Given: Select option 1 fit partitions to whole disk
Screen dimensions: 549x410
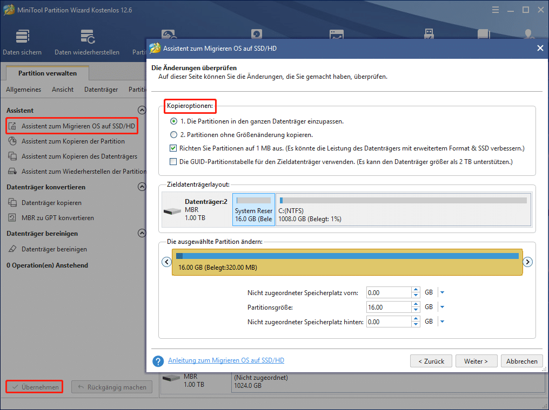Looking at the screenshot, I should [x=173, y=121].
